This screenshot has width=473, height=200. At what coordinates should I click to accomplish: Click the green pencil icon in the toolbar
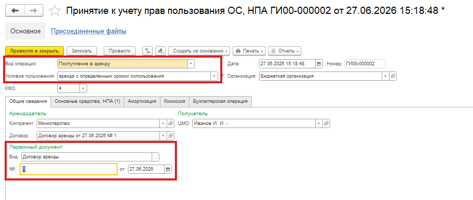tap(160, 51)
